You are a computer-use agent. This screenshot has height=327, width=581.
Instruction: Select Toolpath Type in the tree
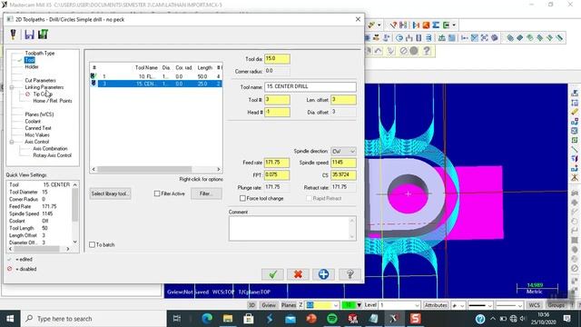(40, 53)
